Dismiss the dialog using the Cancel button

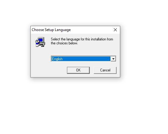click(x=105, y=70)
